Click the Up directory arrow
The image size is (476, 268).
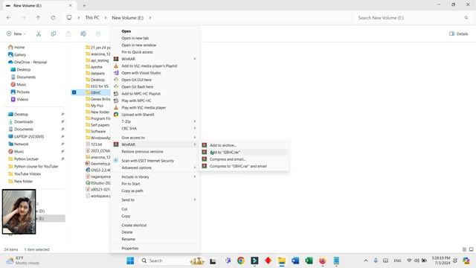38,18
